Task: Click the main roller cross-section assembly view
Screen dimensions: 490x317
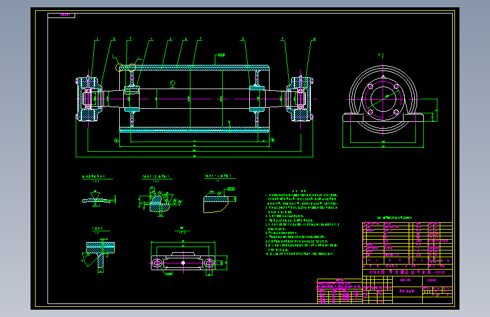Action: pos(194,98)
